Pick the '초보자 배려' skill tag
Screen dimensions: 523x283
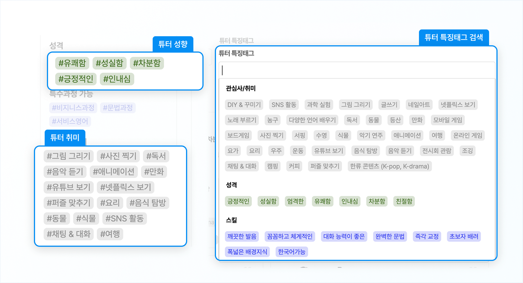464,236
